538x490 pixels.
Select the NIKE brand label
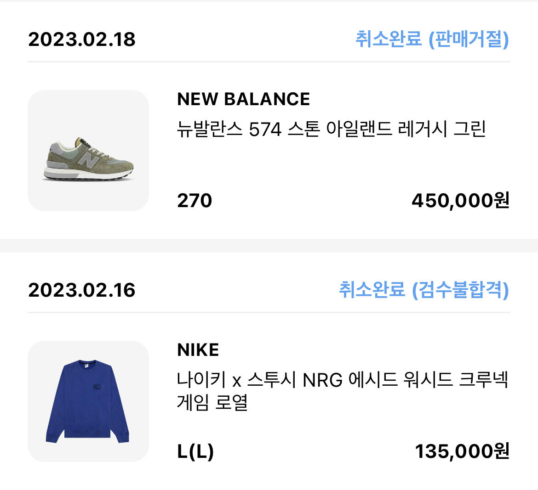198,350
